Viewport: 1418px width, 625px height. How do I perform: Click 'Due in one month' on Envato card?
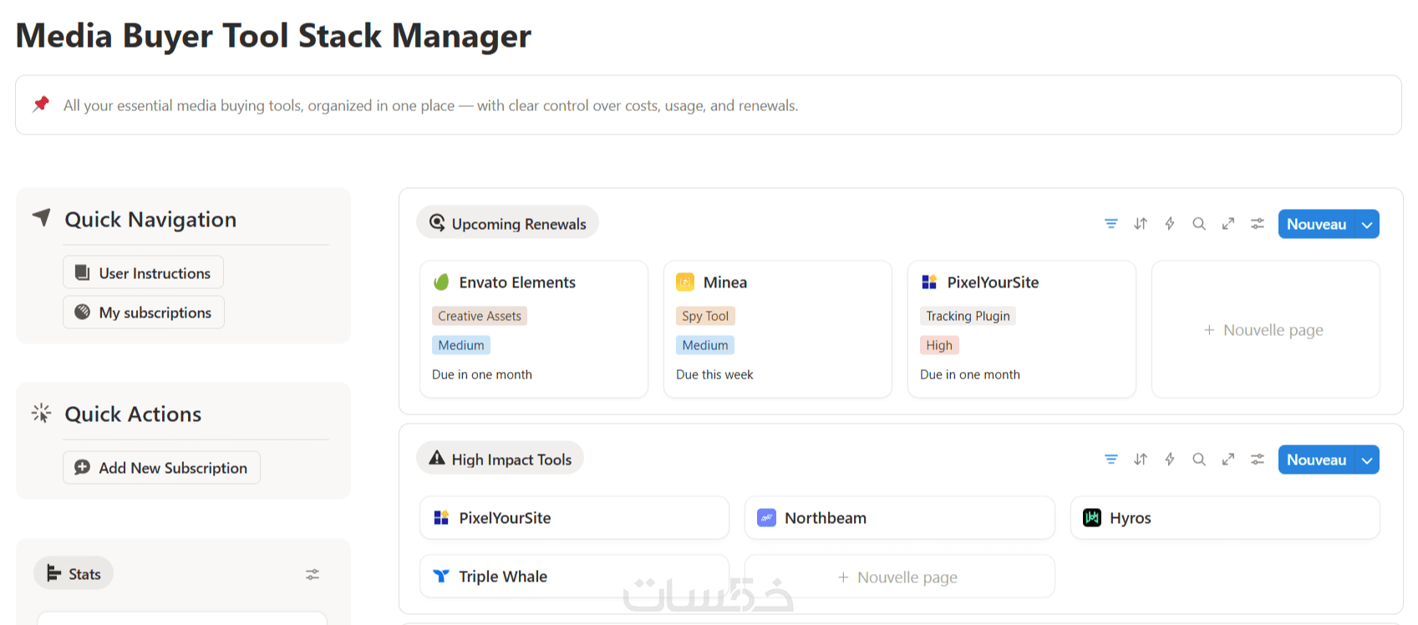coord(482,374)
